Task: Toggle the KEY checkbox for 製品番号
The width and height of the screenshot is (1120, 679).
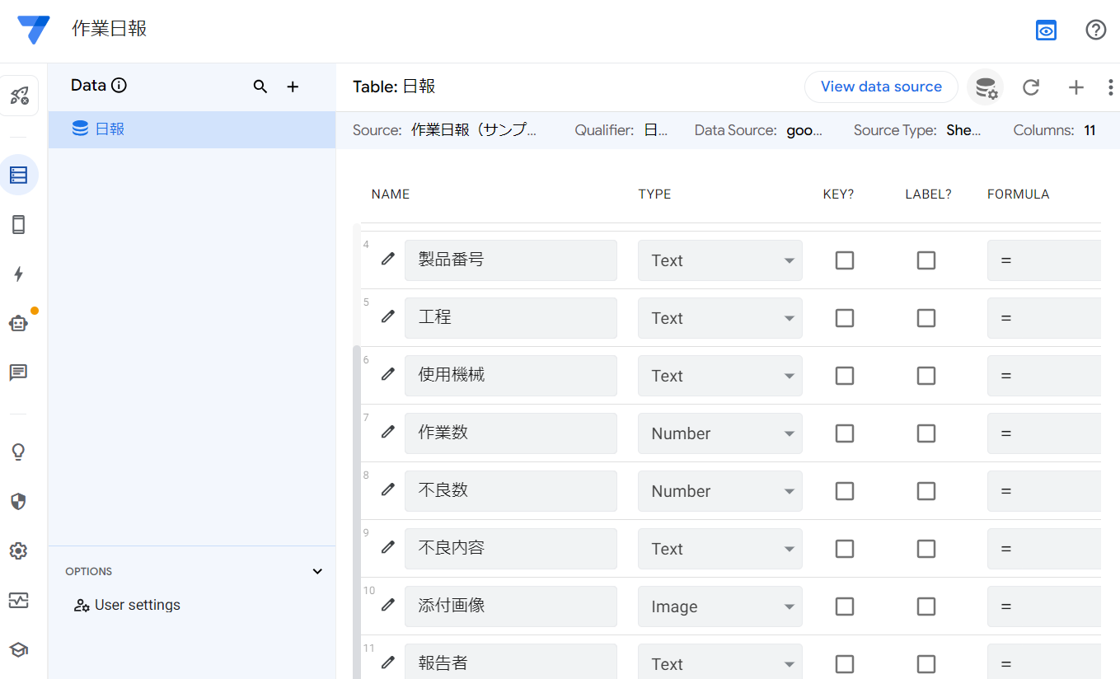Action: point(844,260)
